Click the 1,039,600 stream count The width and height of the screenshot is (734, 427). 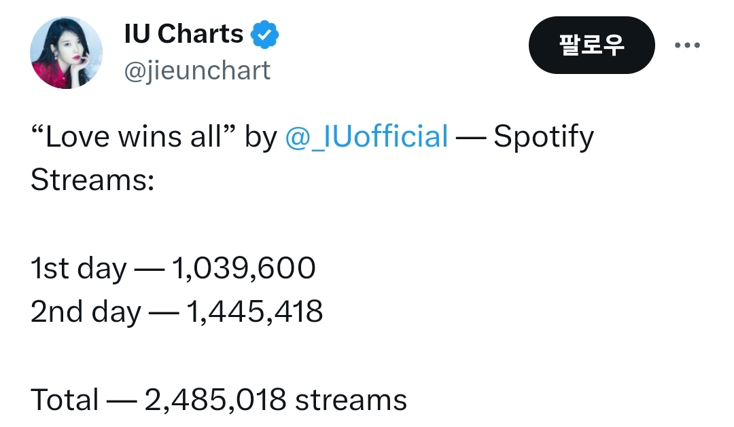(245, 269)
